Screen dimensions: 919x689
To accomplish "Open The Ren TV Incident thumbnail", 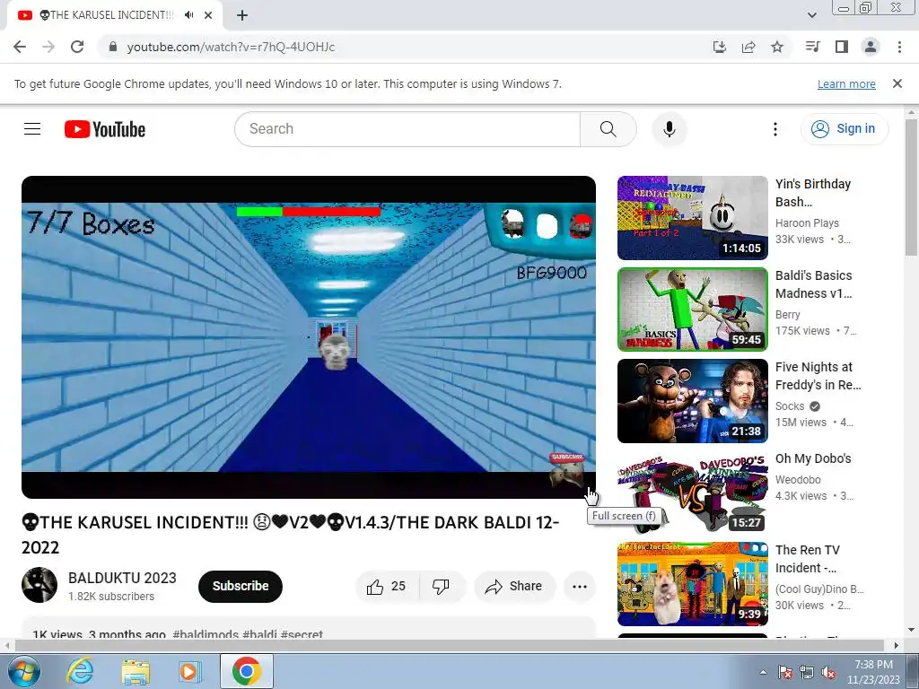I will point(692,583).
